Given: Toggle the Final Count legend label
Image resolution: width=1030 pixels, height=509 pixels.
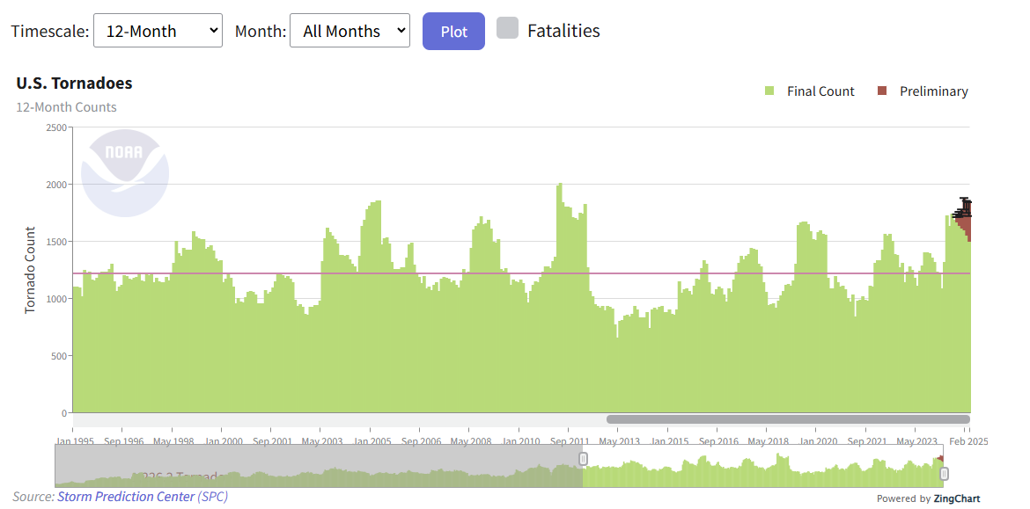Looking at the screenshot, I should click(x=820, y=91).
